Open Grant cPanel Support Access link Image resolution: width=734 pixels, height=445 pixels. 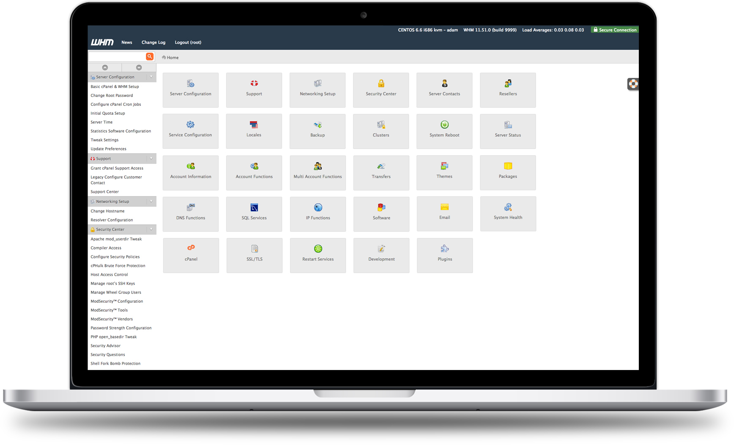pos(117,168)
